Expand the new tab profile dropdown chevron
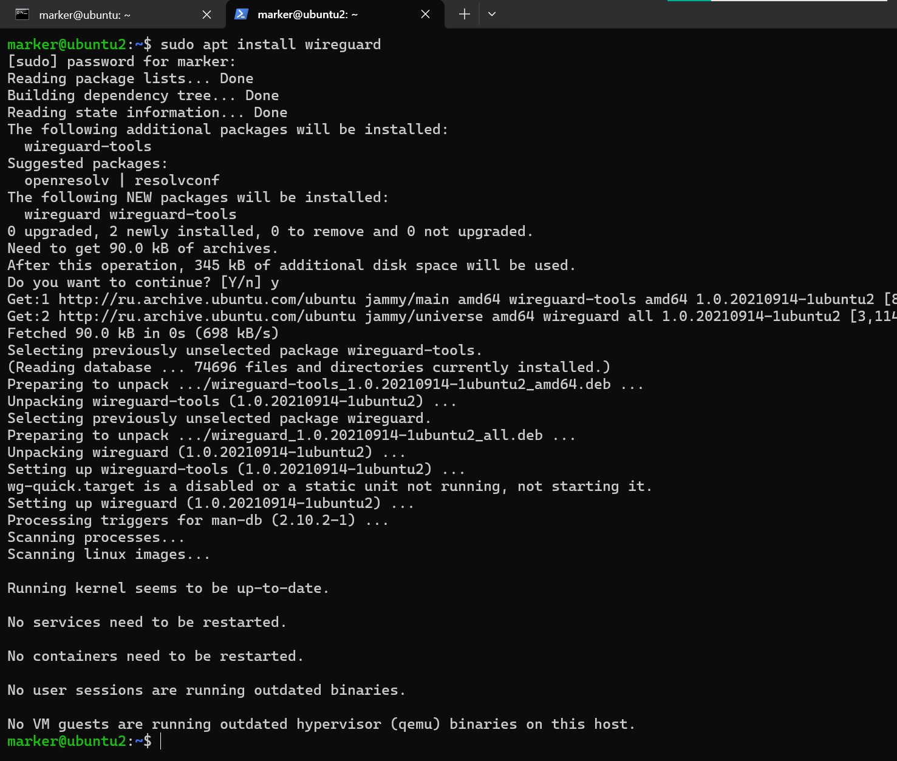 (492, 14)
